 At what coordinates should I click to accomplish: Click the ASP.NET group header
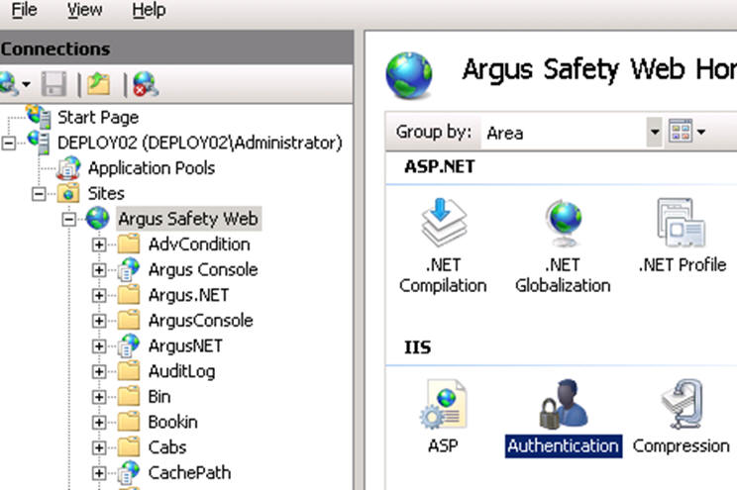pos(440,166)
